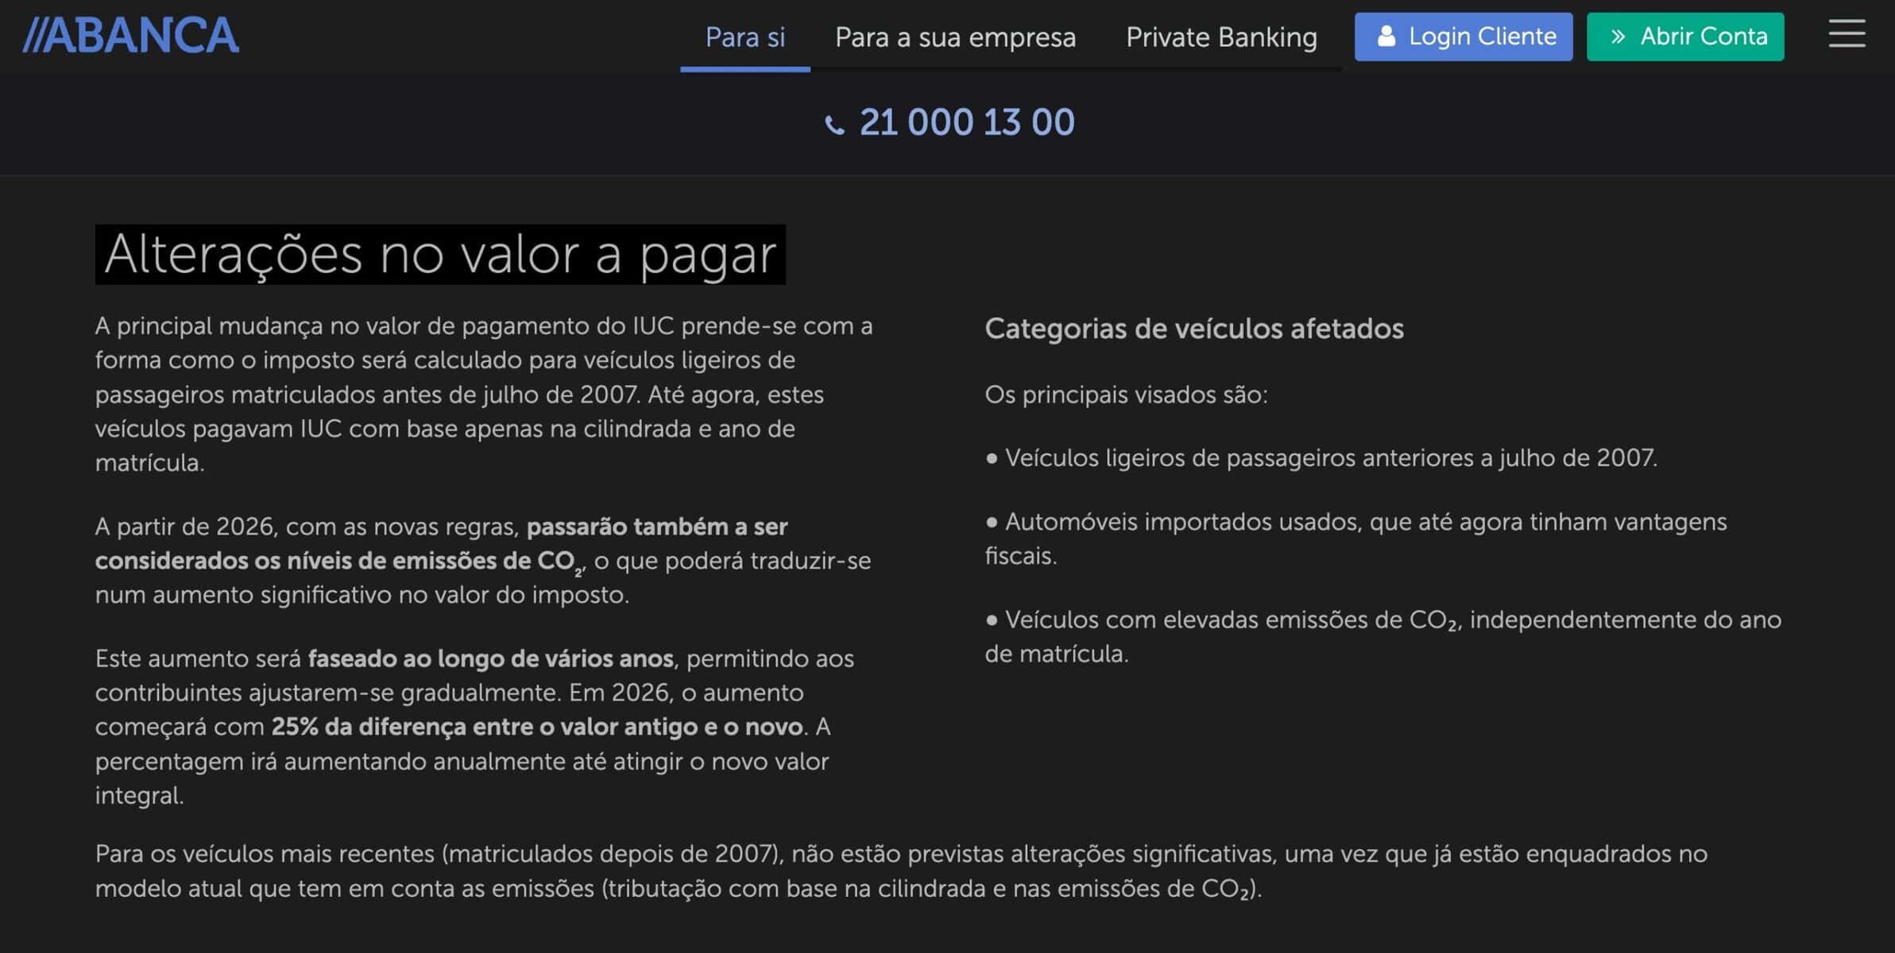Click the phone handset icon
1895x953 pixels.
[834, 125]
